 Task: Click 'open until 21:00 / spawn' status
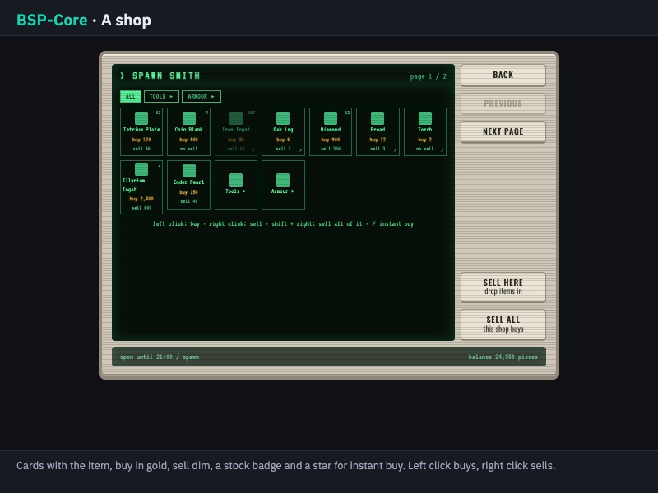160,357
